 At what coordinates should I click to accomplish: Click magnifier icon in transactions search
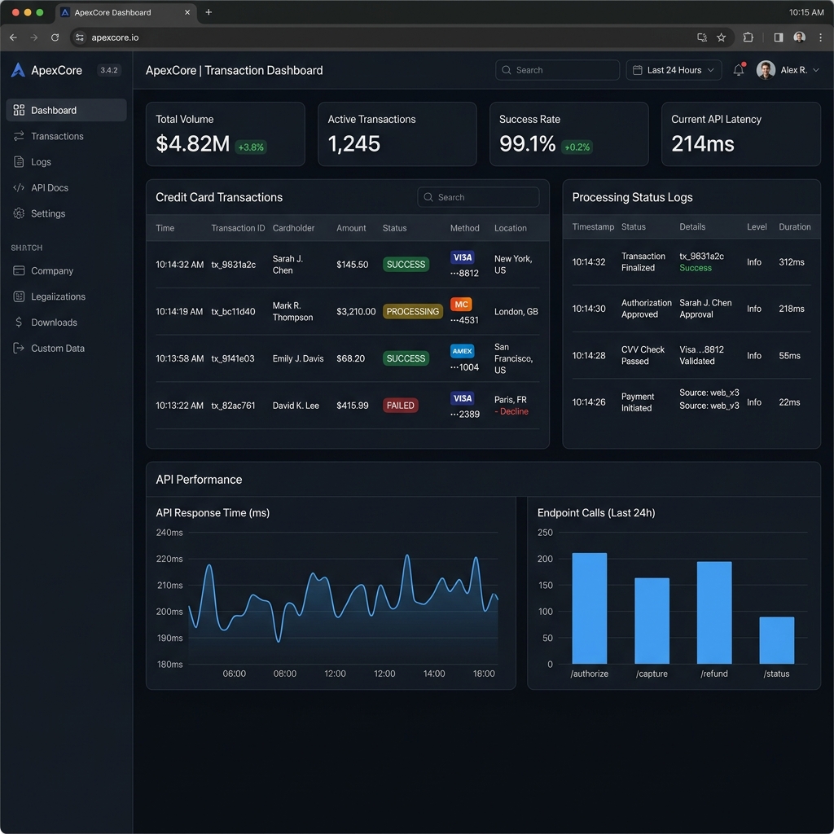pos(428,197)
